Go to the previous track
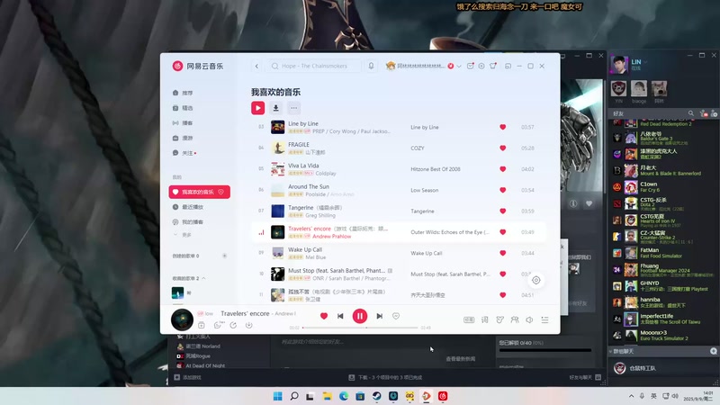The image size is (720, 405). (340, 316)
